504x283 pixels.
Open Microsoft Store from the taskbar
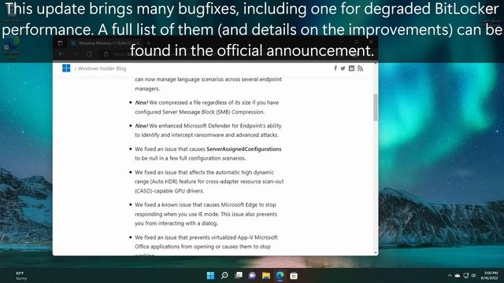(x=294, y=276)
